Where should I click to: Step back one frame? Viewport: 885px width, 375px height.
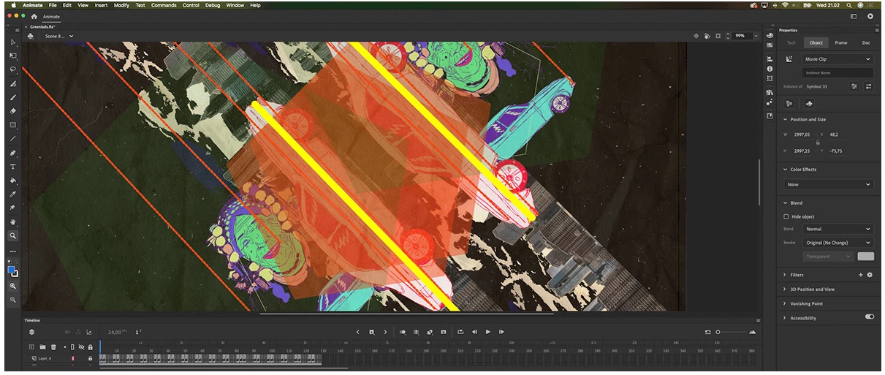point(474,332)
